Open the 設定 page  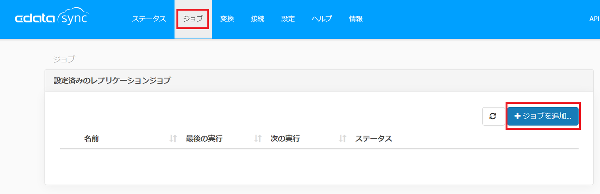coord(288,19)
